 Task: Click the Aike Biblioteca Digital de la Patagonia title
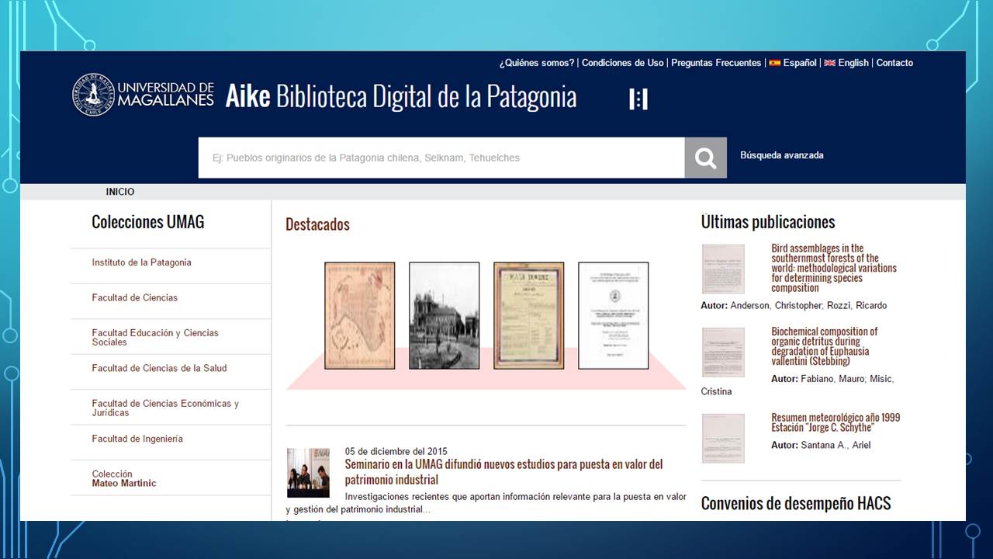401,97
